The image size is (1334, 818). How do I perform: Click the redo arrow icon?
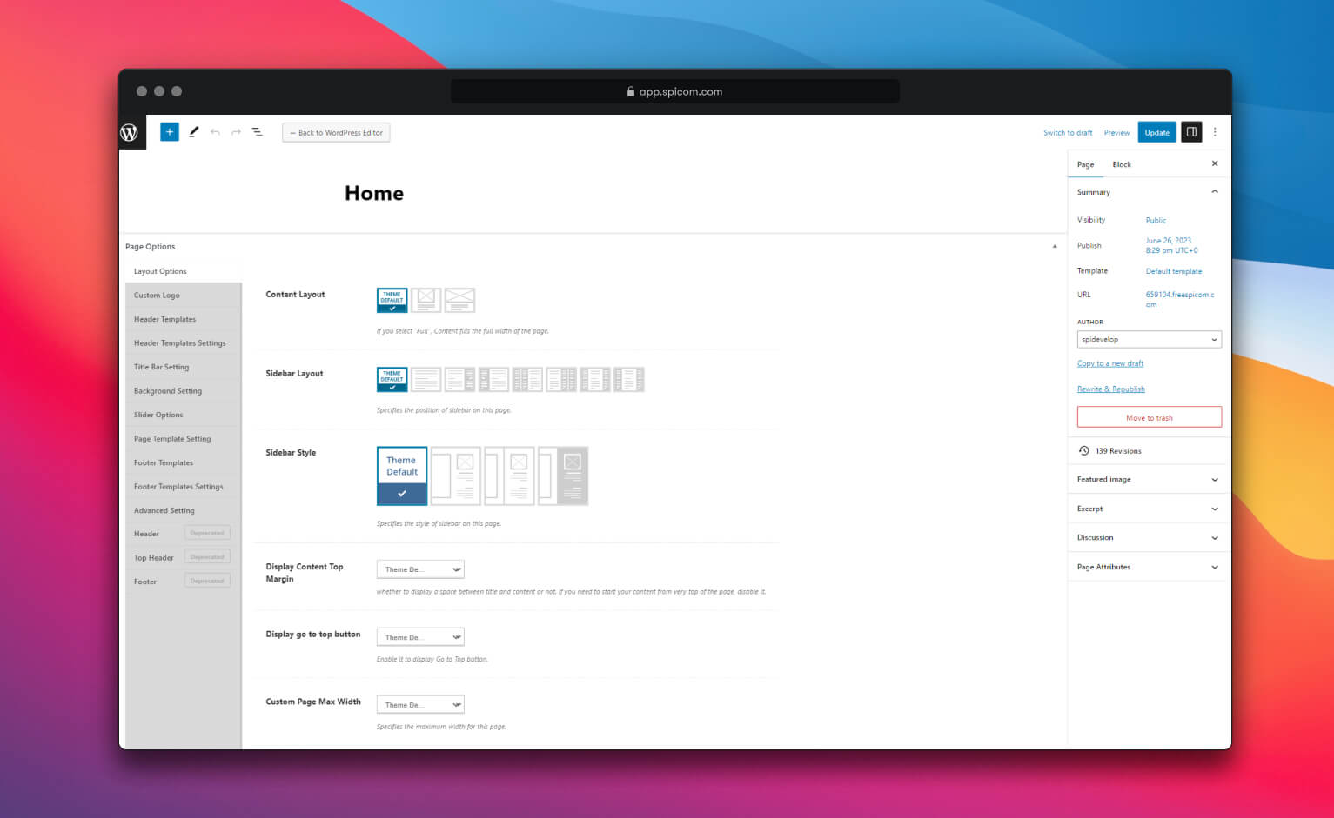click(236, 132)
